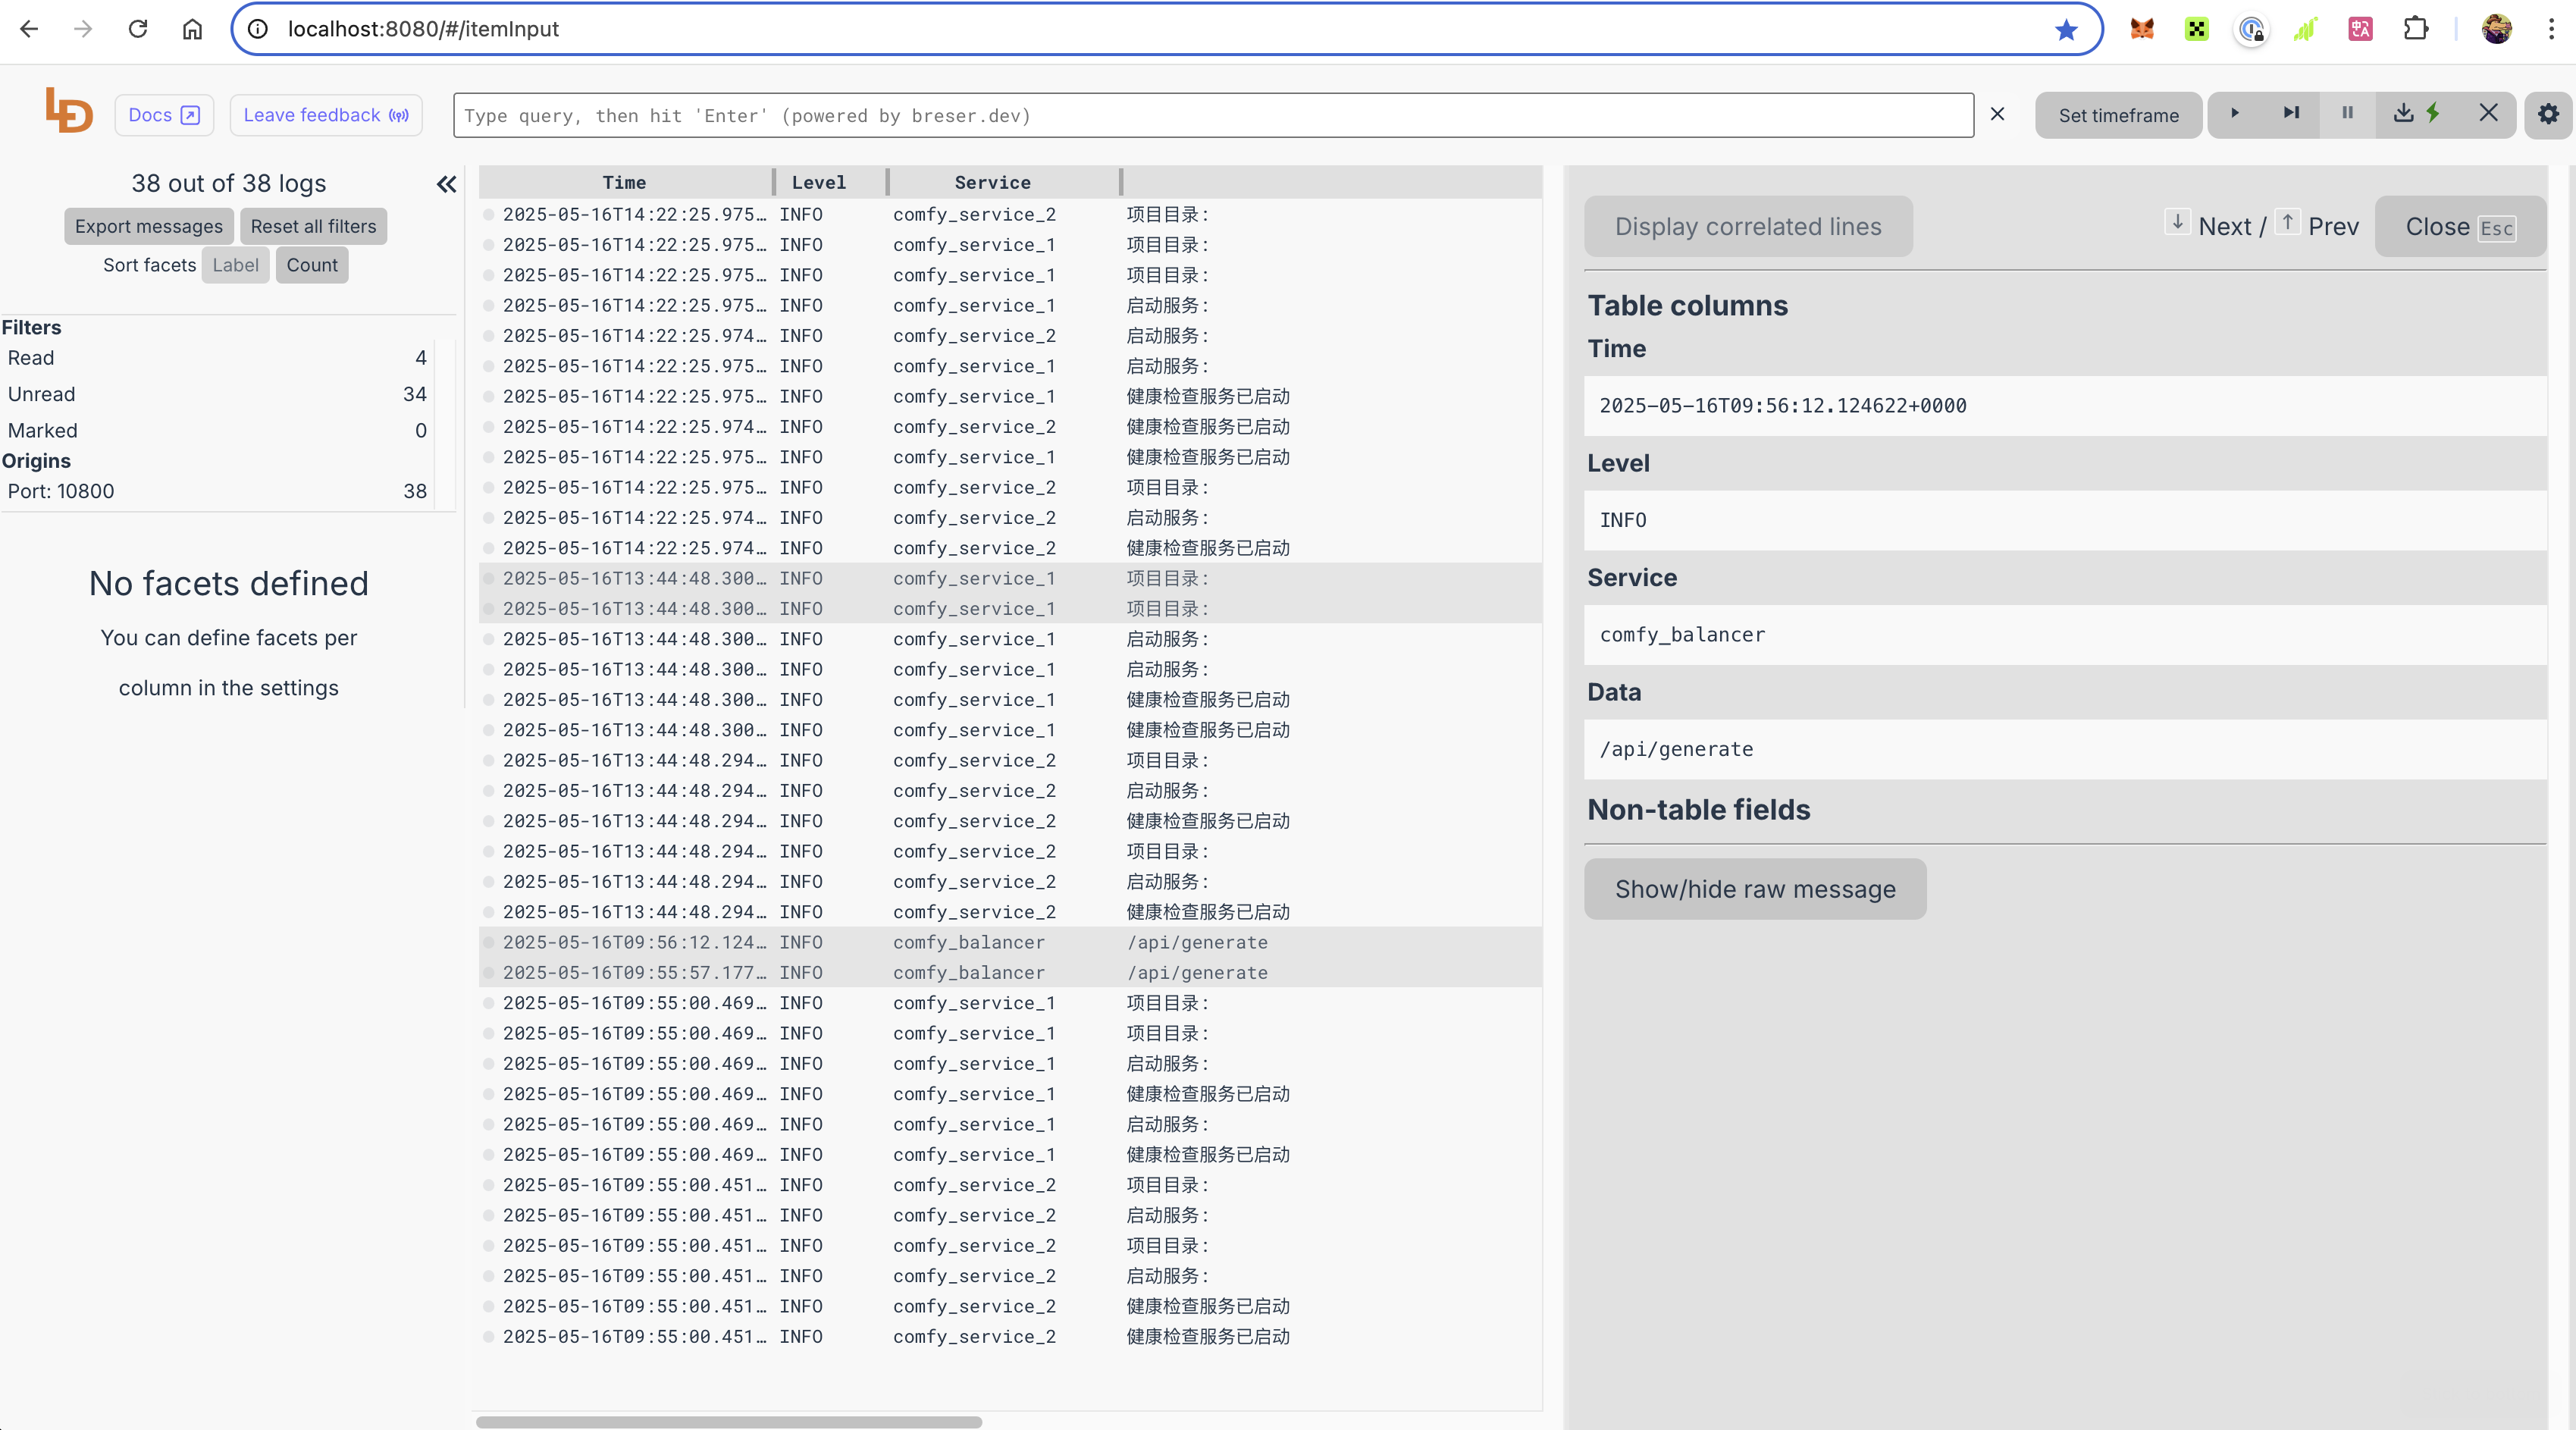2576x1430 pixels.
Task: Click Show/hide raw message
Action: (x=1755, y=889)
